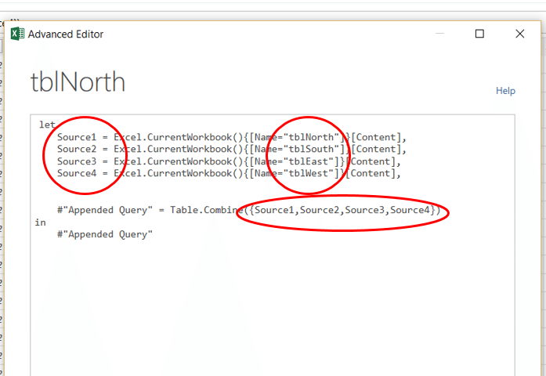Click the "tblEast" string in code
The width and height of the screenshot is (546, 376).
308,161
